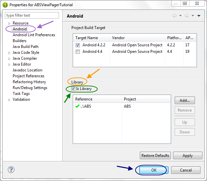Expand the Java Editor node
Viewport: 207px width, 181px height.
point(9,65)
